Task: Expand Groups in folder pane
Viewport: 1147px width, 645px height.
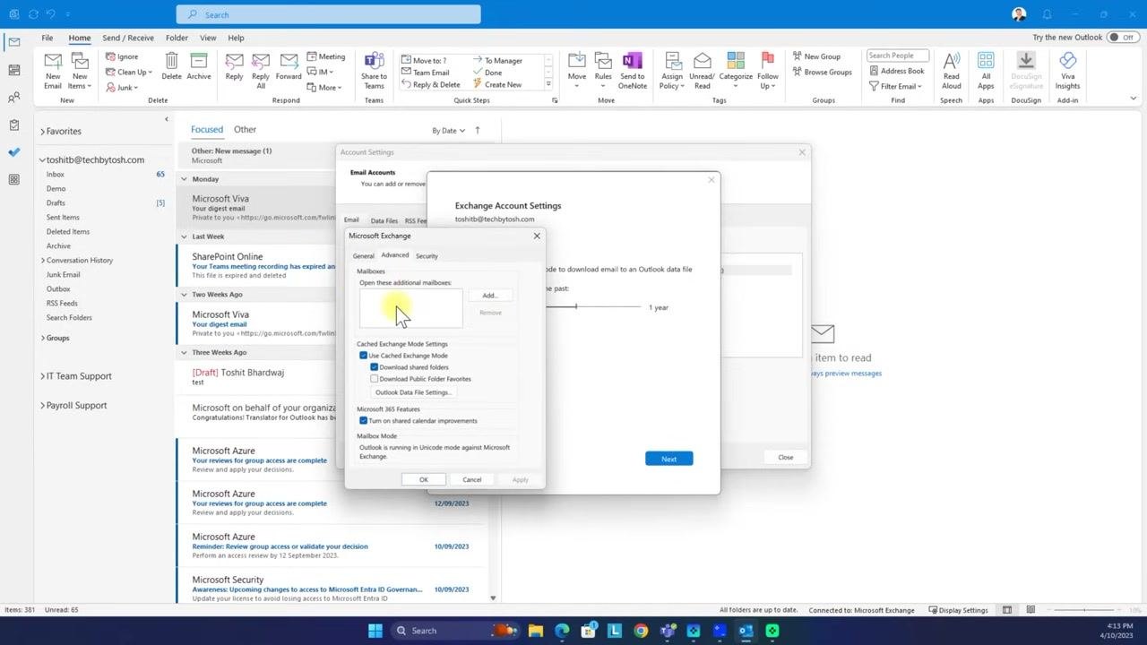Action: [x=42, y=339]
